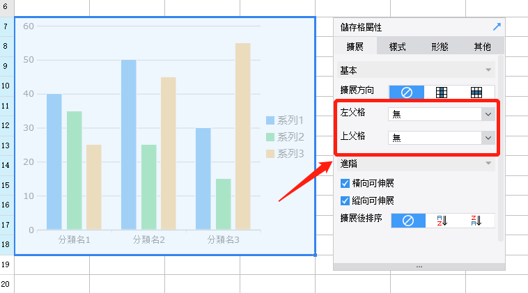Pop out the 儲存格屬性 panel arrow icon
This screenshot has height=293, width=528.
point(497,27)
